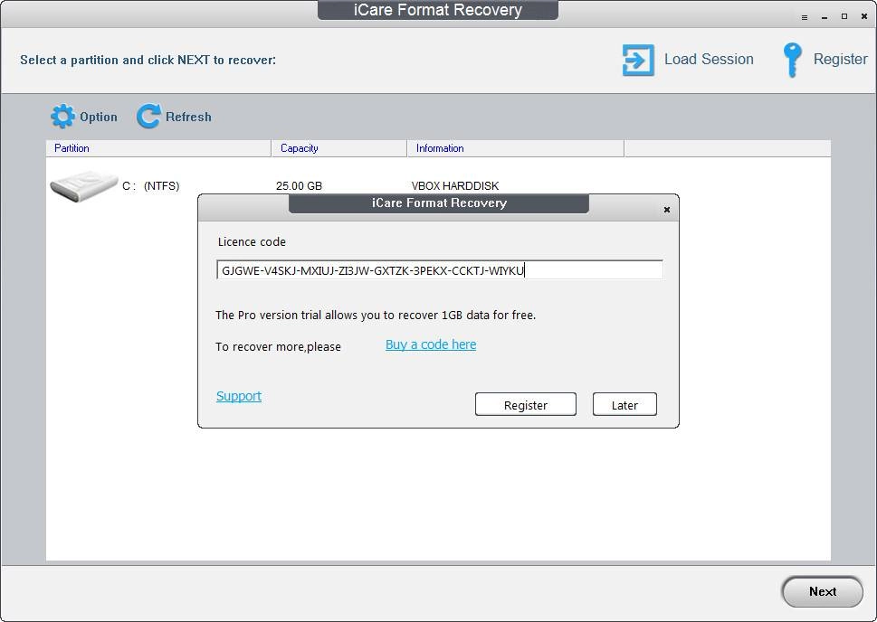Viewport: 877px width, 622px height.
Task: Maximize the iCare Format Recovery window
Action: pyautogui.click(x=844, y=17)
